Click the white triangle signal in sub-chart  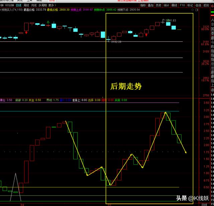pyautogui.click(x=16, y=187)
